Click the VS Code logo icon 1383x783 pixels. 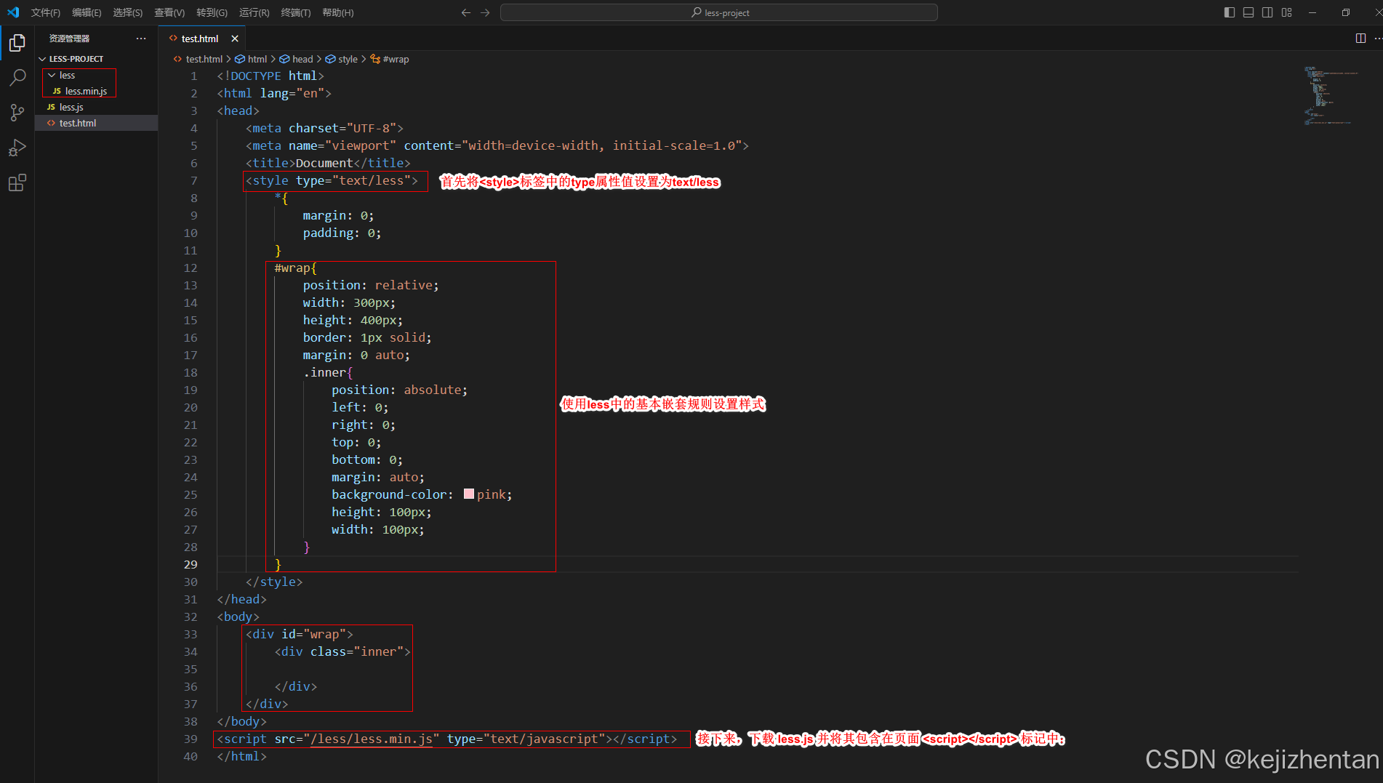13,12
